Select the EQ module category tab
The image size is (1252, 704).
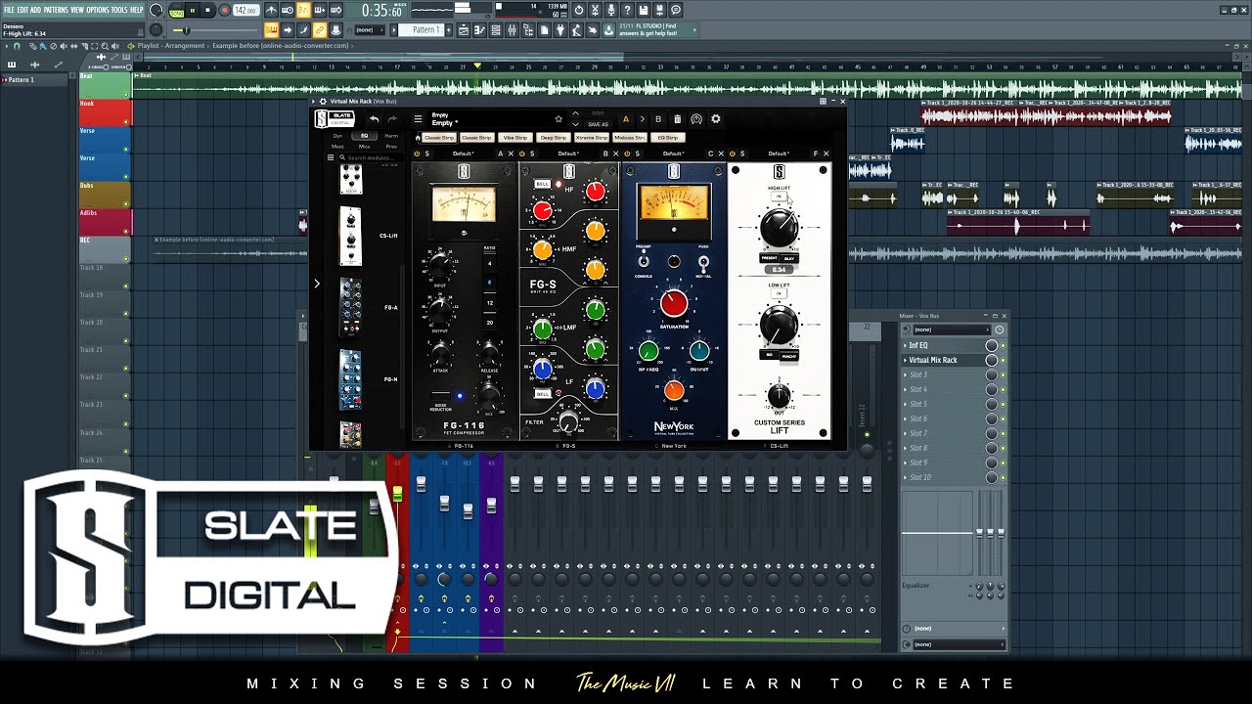coord(365,136)
